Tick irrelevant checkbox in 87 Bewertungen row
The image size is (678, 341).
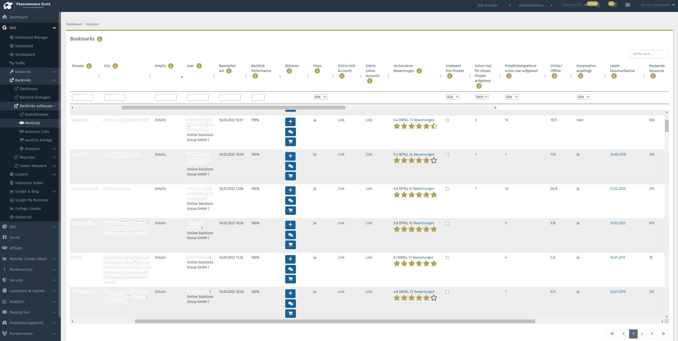[x=447, y=189]
